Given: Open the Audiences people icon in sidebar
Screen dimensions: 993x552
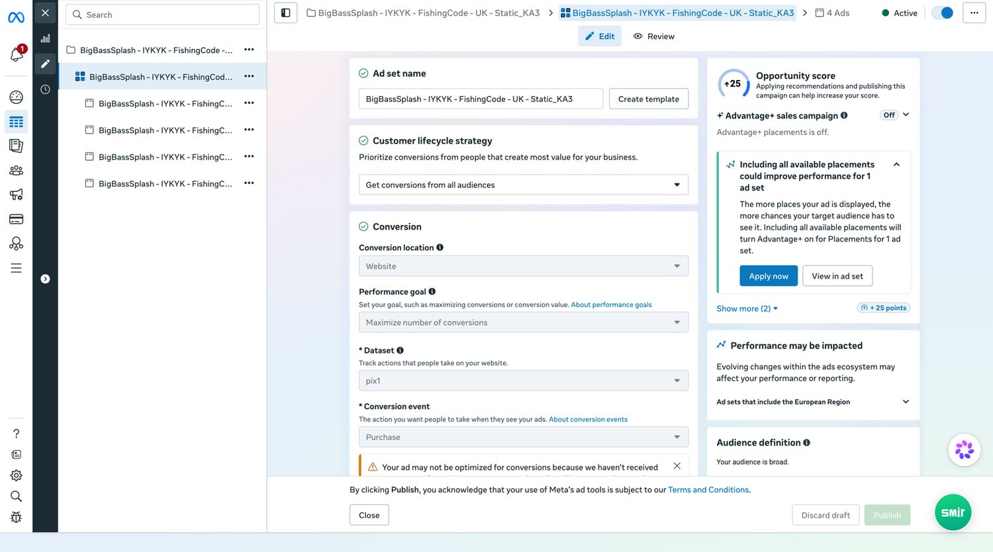Looking at the screenshot, I should pos(17,170).
